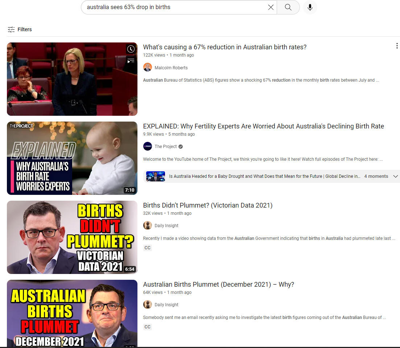Screen dimensions: 400x348
Task: Click the Australian Bureau of Statistics description snippet
Action: pyautogui.click(x=261, y=80)
